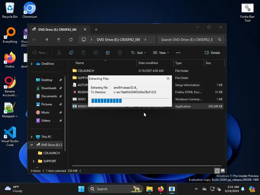Open Pictures in Quick access
260x195 pixels.
click(47, 104)
